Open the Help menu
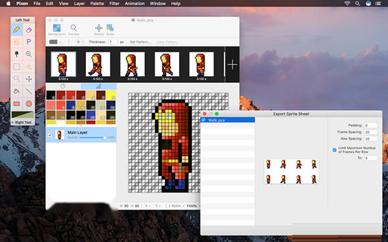The width and height of the screenshot is (388, 242). click(176, 3)
